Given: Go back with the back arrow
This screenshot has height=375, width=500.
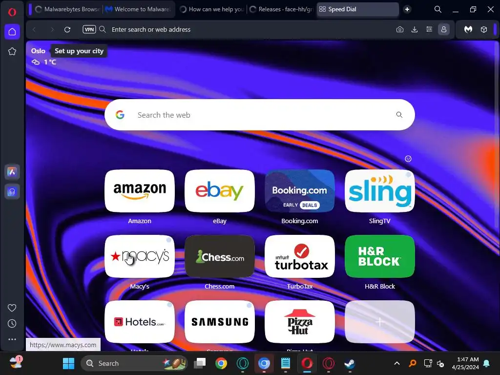Looking at the screenshot, I should [x=34, y=30].
